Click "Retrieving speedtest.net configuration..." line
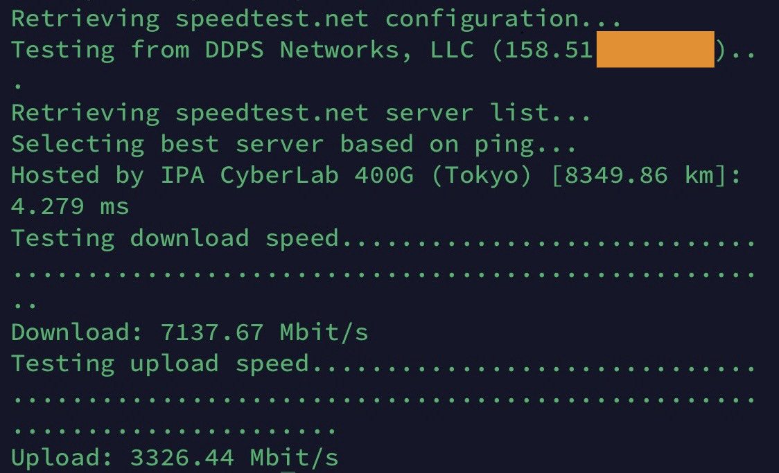Screen dimensions: 779x473 coord(316,19)
